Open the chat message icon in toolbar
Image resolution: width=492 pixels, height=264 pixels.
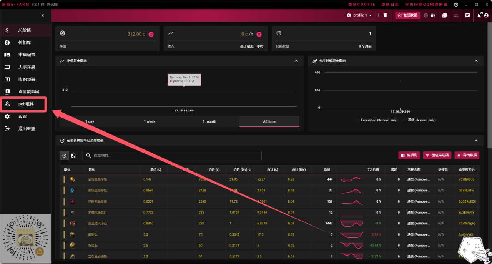(467, 15)
